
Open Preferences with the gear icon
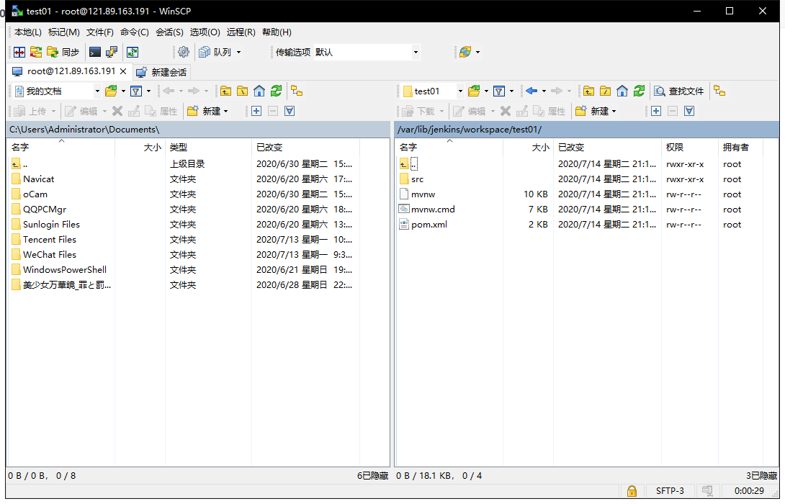184,52
